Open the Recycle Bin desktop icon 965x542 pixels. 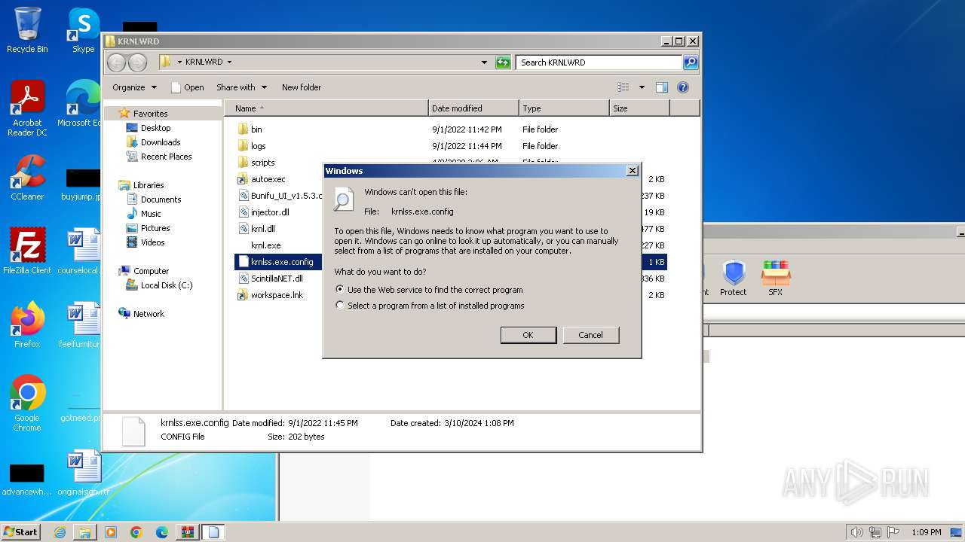point(27,30)
